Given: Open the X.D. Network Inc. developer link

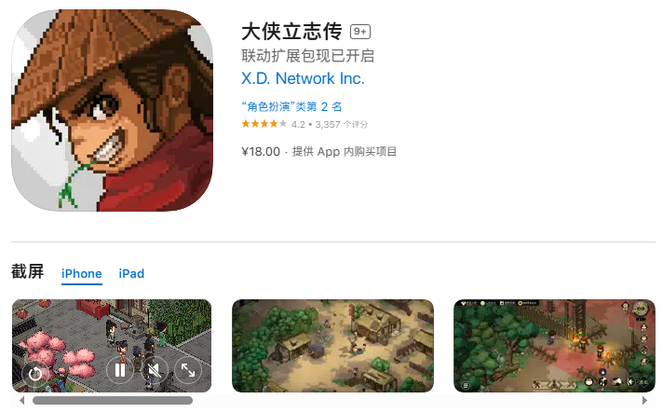Looking at the screenshot, I should [x=303, y=78].
